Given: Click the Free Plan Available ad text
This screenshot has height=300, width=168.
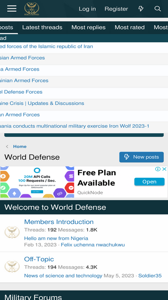Looking at the screenshot, I should [x=97, y=178].
